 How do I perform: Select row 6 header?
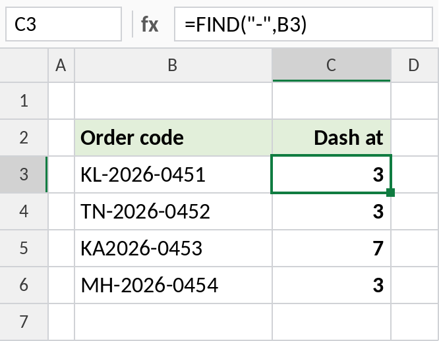point(24,286)
